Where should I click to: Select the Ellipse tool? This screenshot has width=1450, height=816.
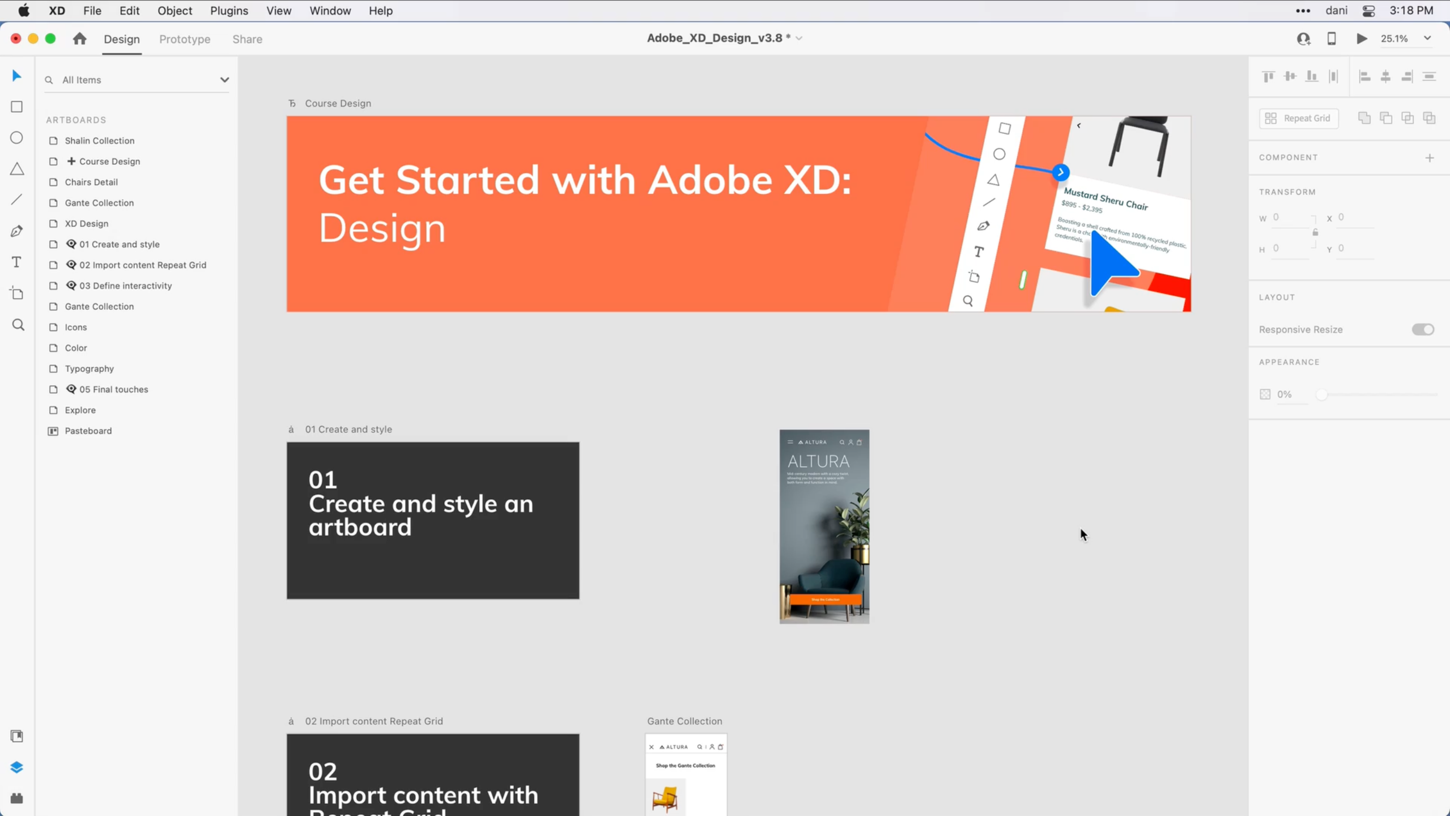pos(16,138)
